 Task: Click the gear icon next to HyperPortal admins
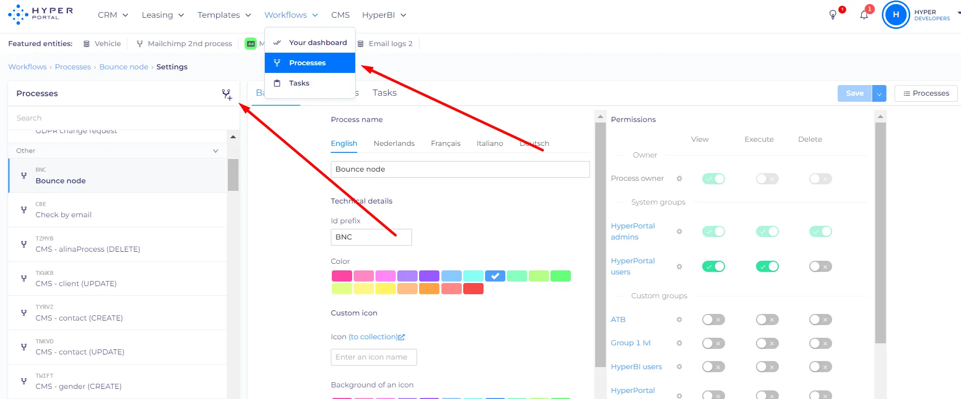[679, 231]
